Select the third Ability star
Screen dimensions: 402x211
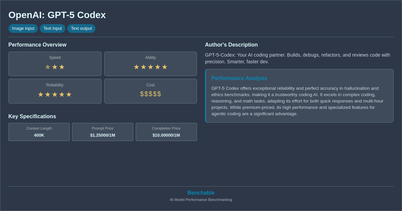coord(150,67)
